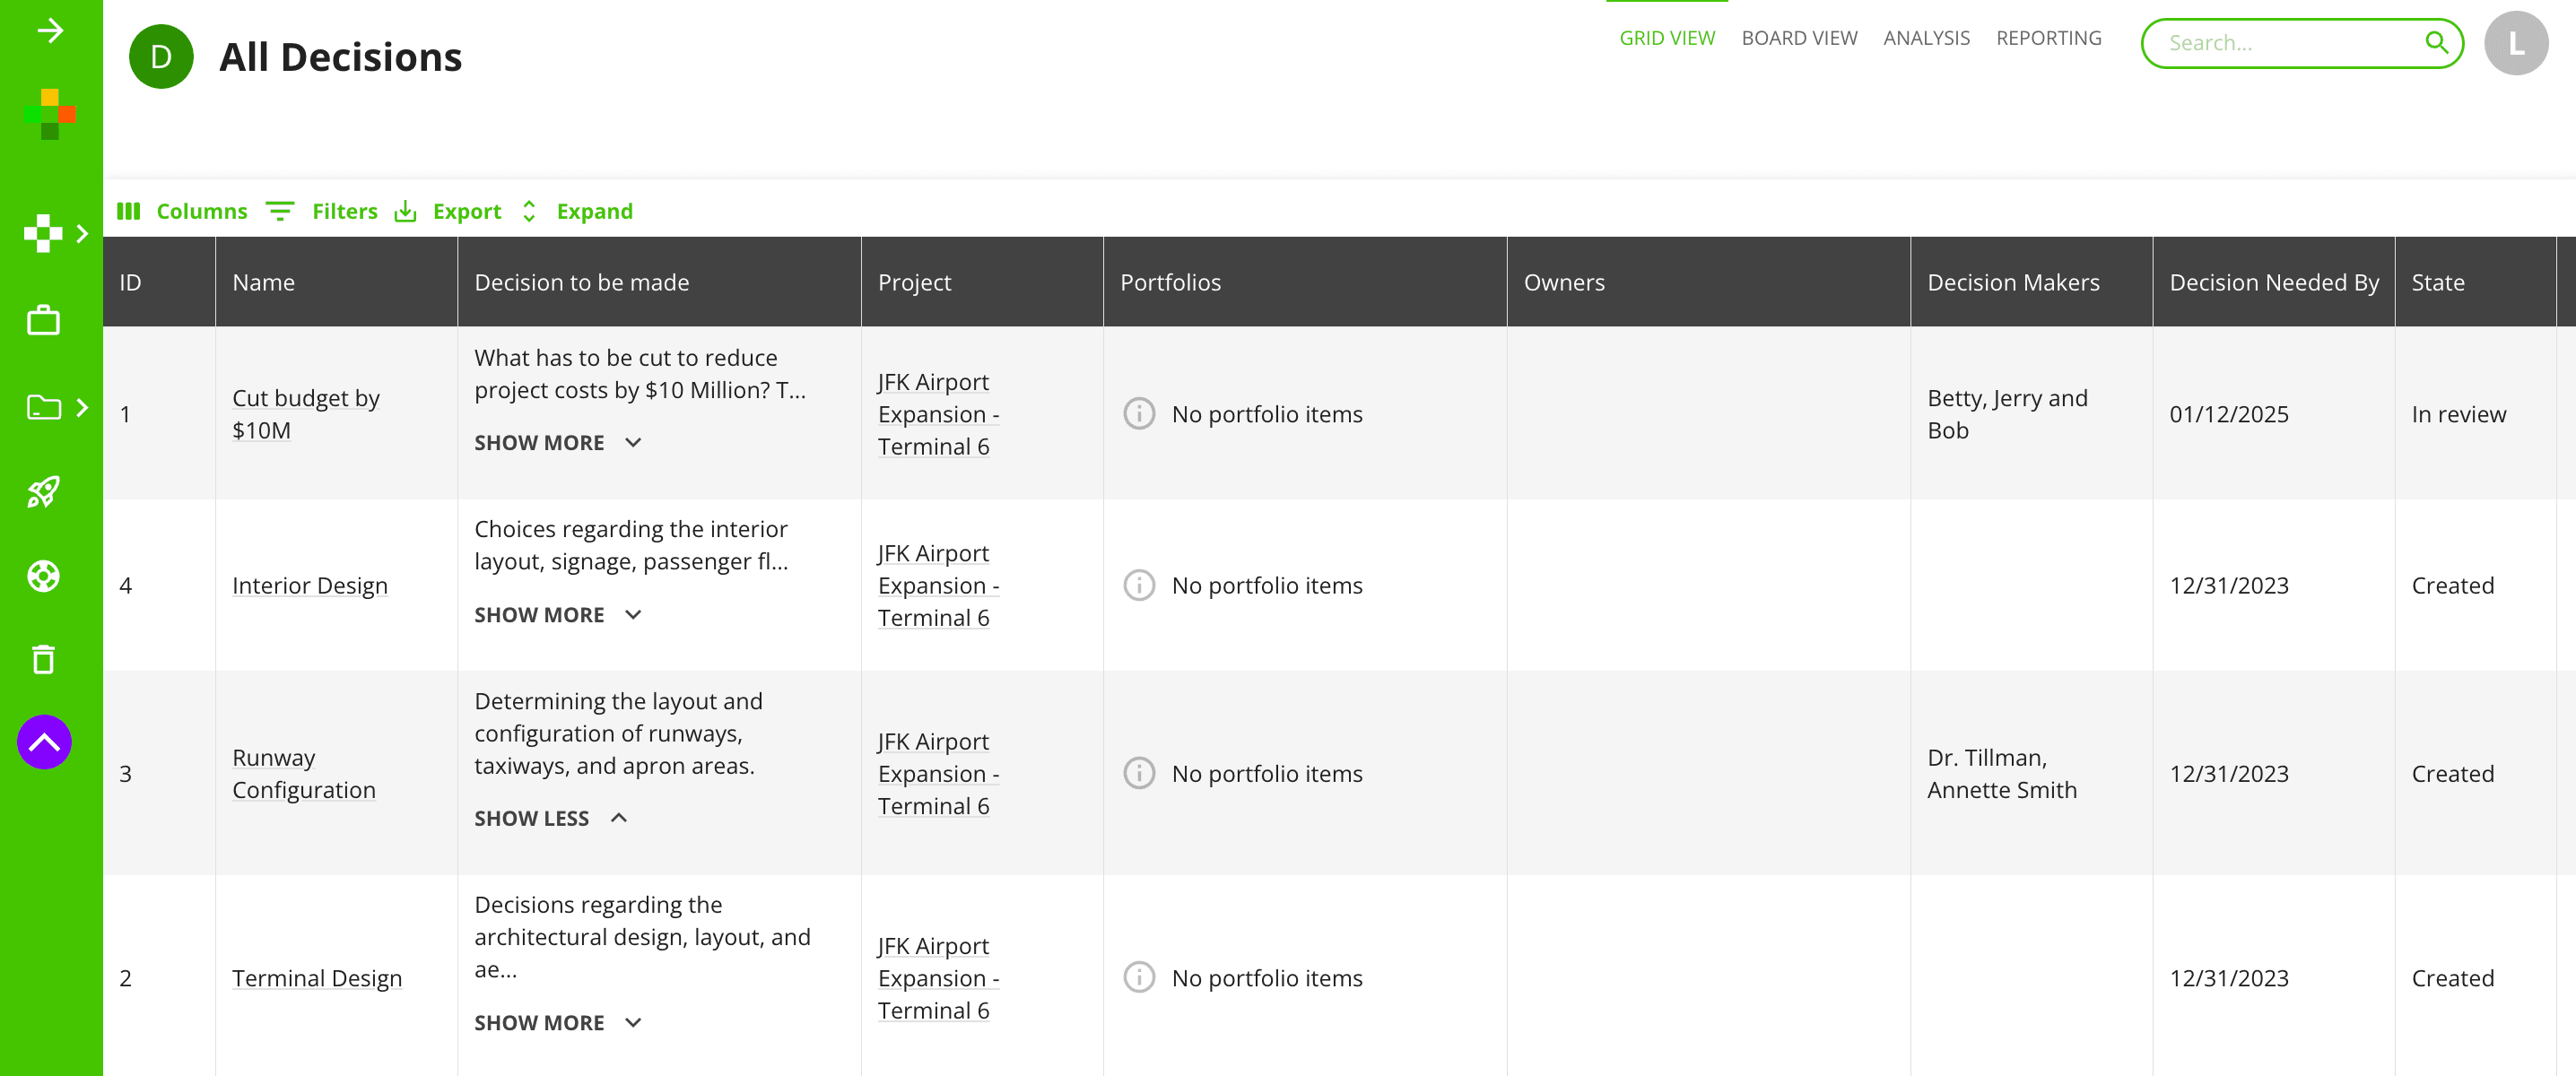Click the Export icon to export data
The image size is (2576, 1076).
pos(407,211)
